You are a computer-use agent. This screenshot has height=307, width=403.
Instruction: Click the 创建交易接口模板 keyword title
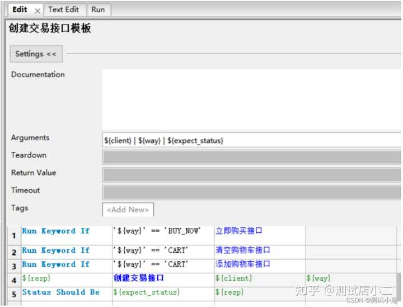50,28
